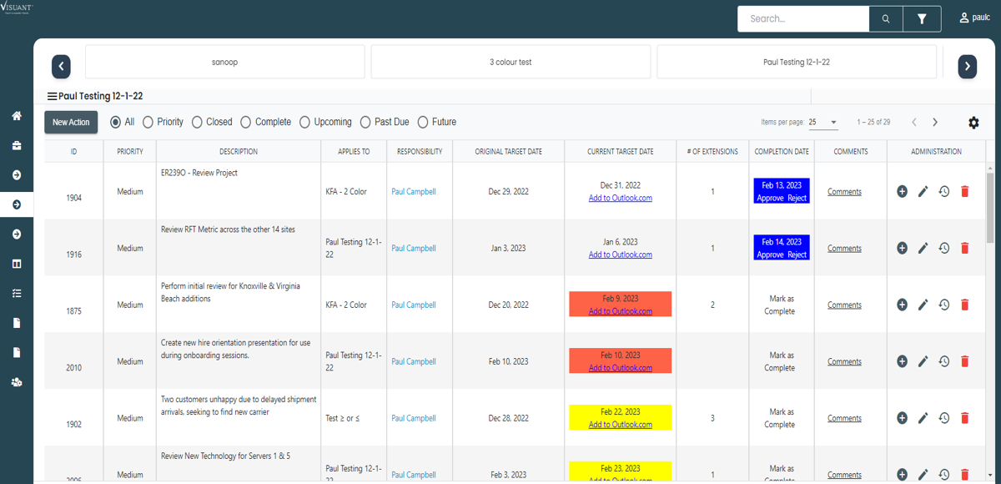This screenshot has width=1001, height=484.
Task: Open table settings gear icon
Action: [973, 123]
